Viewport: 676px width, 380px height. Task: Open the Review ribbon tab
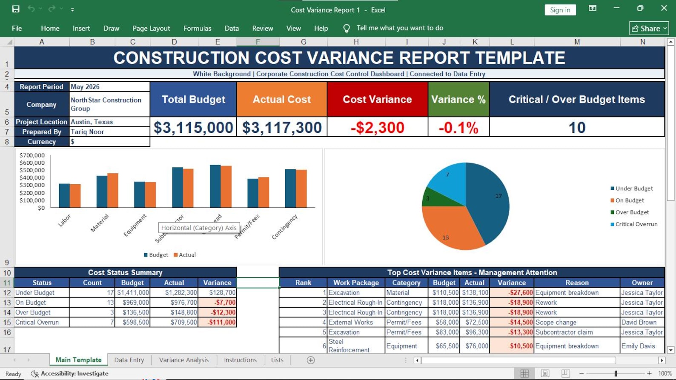pos(263,29)
